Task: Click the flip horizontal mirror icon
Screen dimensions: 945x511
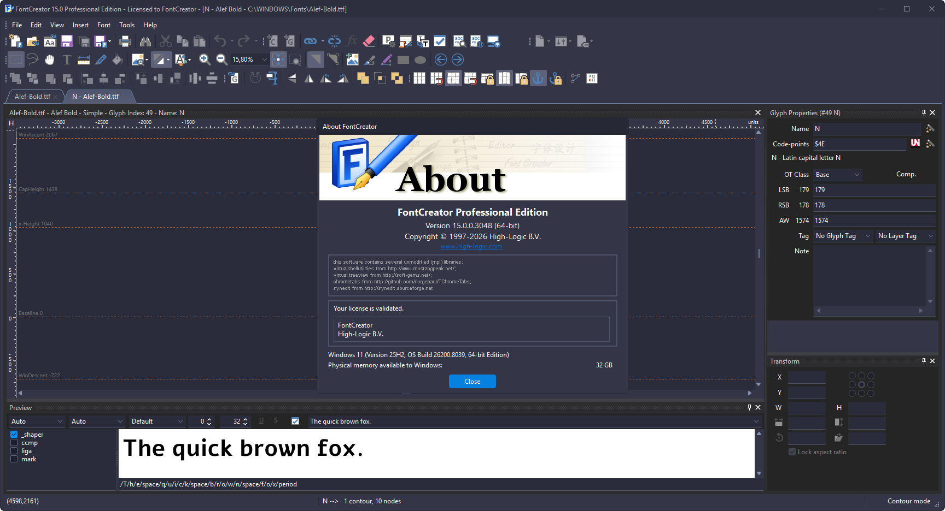Action: point(309,79)
